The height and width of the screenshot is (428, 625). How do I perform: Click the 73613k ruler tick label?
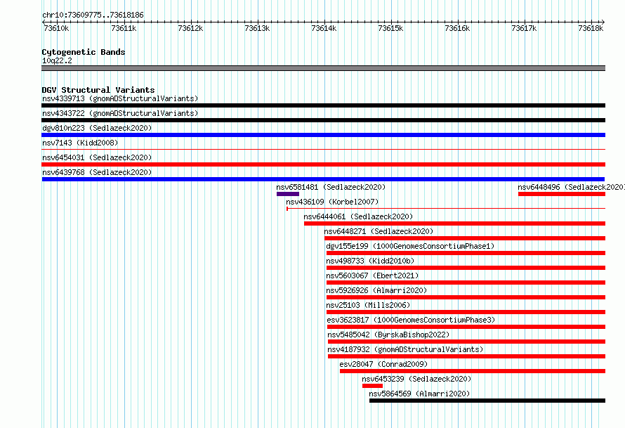[257, 28]
